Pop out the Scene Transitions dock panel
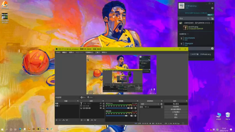235x132 pixels. click(162, 101)
